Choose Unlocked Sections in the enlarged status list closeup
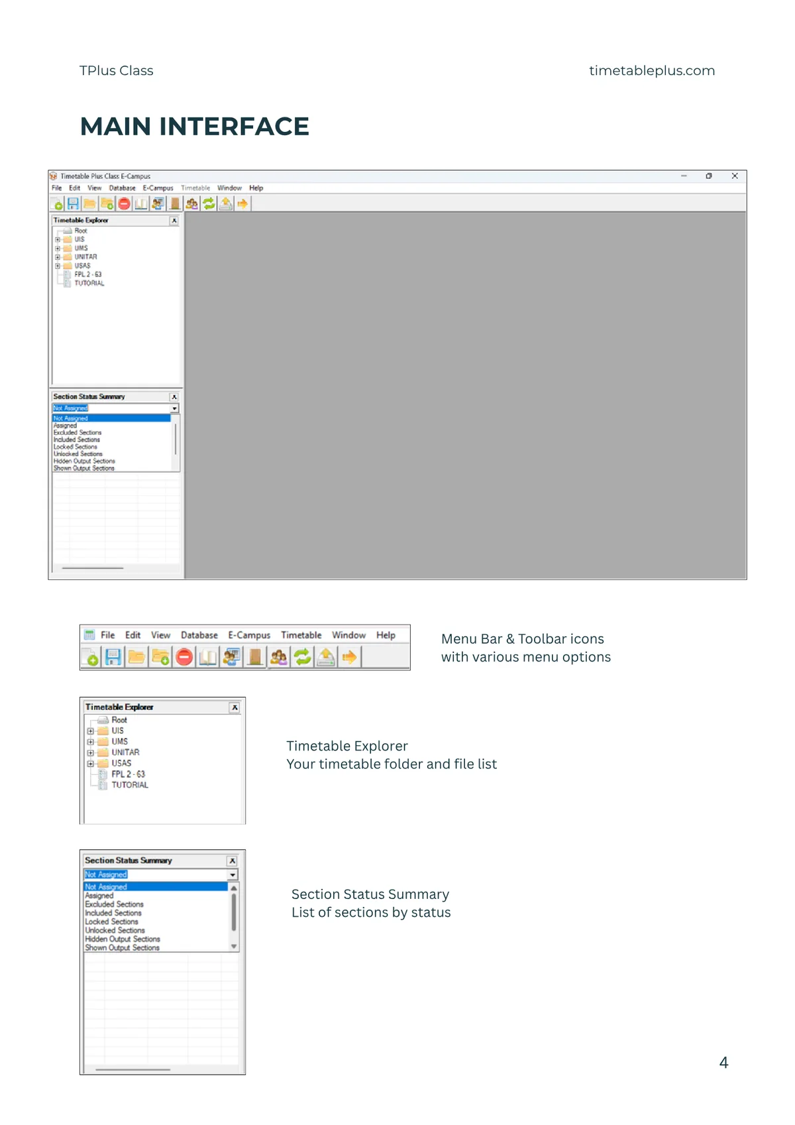The image size is (795, 1125). [115, 930]
